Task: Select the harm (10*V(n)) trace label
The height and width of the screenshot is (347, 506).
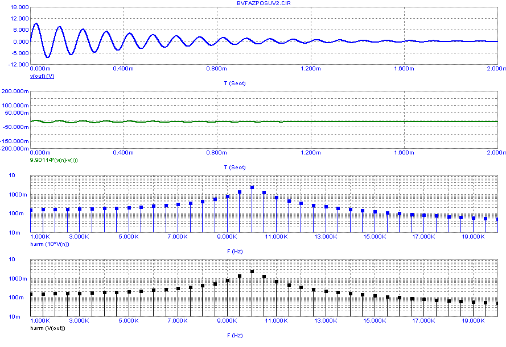Action: [50, 244]
